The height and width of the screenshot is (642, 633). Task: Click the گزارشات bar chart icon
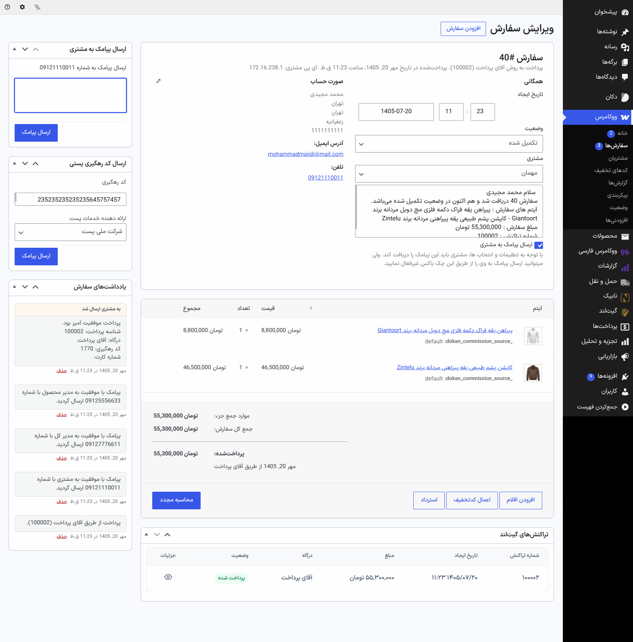click(625, 267)
